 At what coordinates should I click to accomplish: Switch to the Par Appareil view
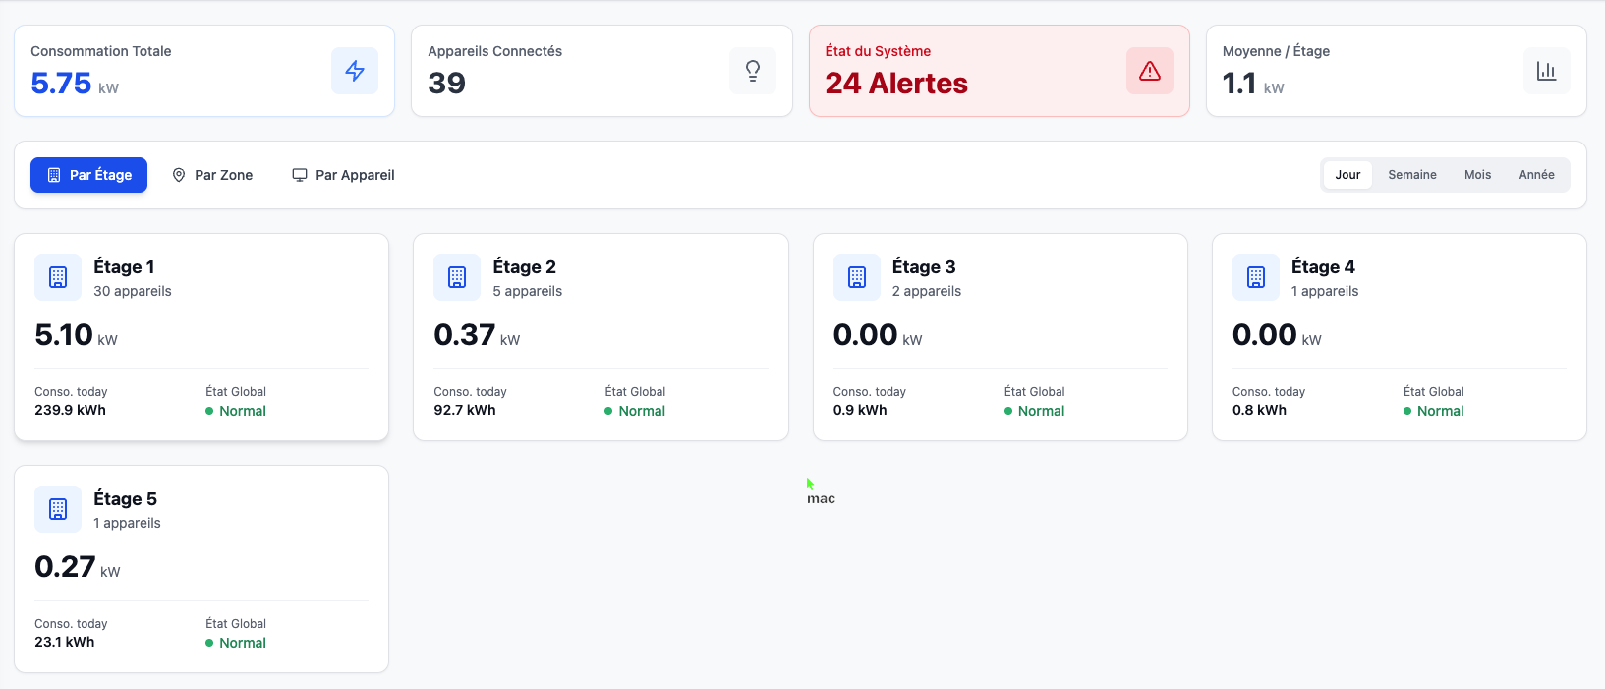(x=343, y=175)
